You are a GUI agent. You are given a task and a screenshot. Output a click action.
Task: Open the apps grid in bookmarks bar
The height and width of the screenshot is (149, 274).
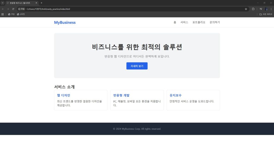2,14
